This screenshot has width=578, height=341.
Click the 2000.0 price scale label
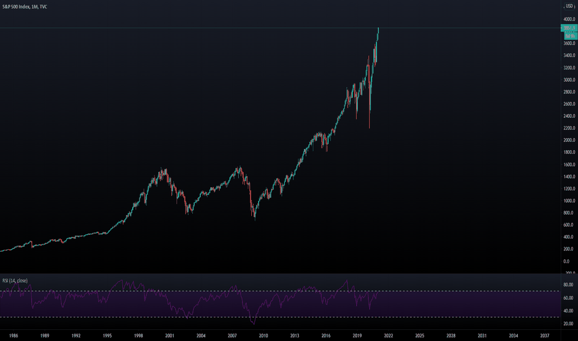pos(569,140)
